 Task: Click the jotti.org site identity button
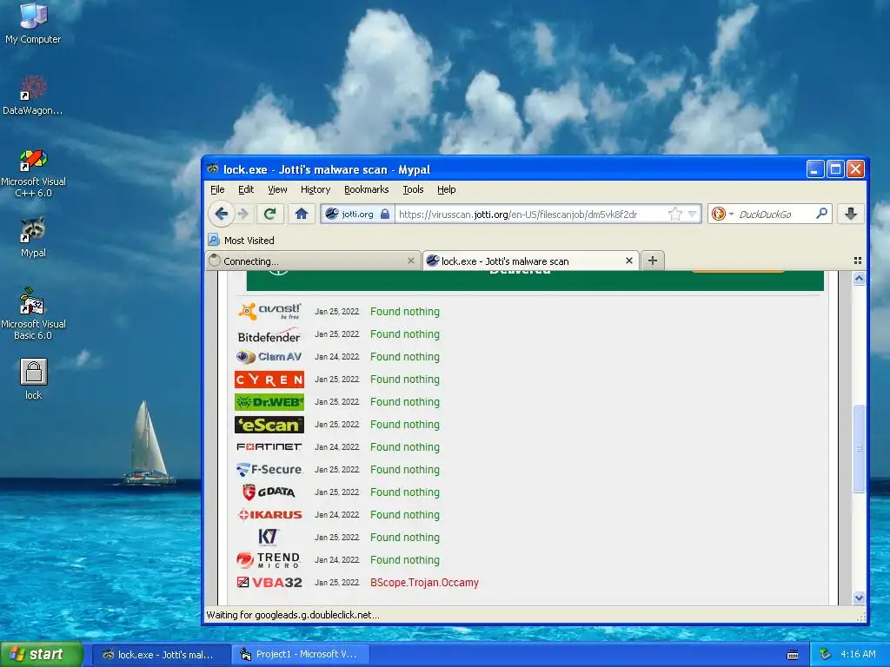tap(357, 214)
